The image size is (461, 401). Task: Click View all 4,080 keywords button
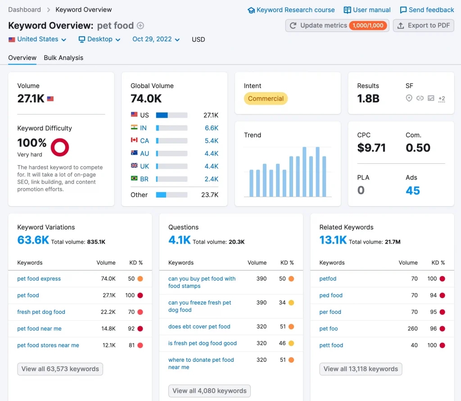210,391
